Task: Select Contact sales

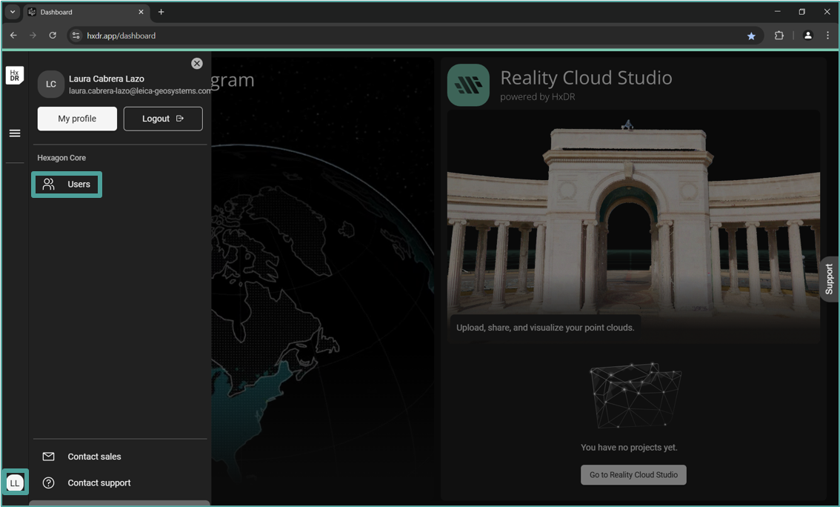Action: 94,457
